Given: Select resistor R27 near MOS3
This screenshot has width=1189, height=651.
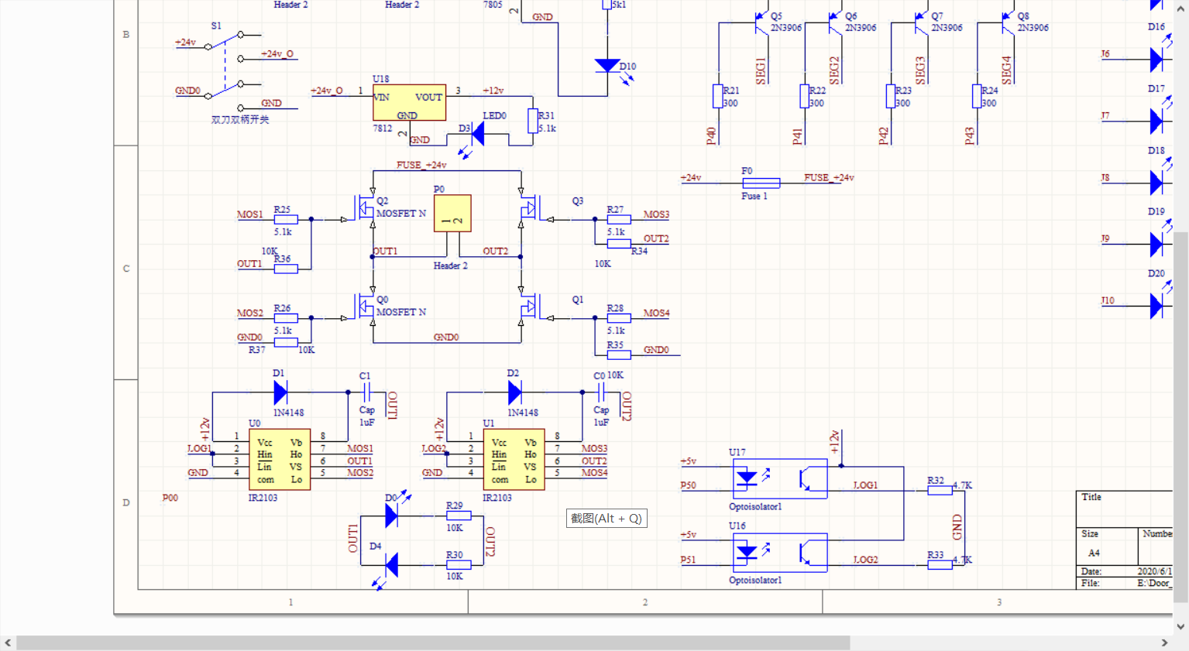Looking at the screenshot, I should (x=619, y=220).
